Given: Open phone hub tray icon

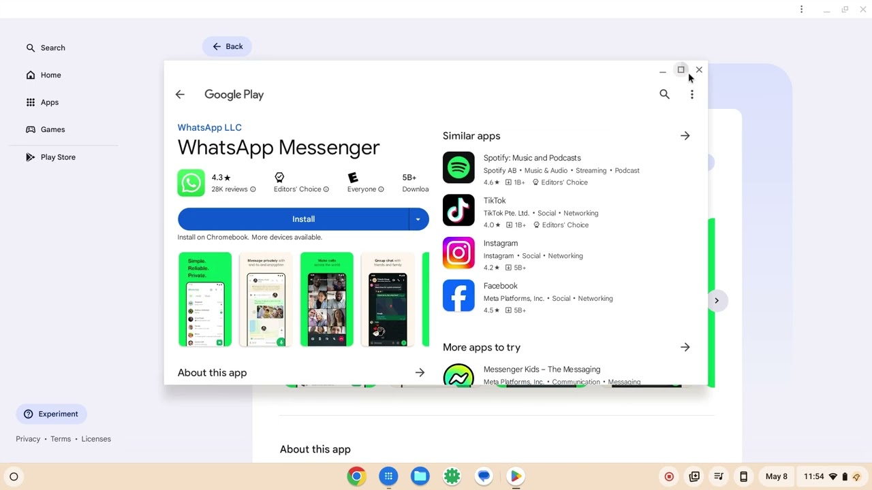Looking at the screenshot, I should [743, 476].
